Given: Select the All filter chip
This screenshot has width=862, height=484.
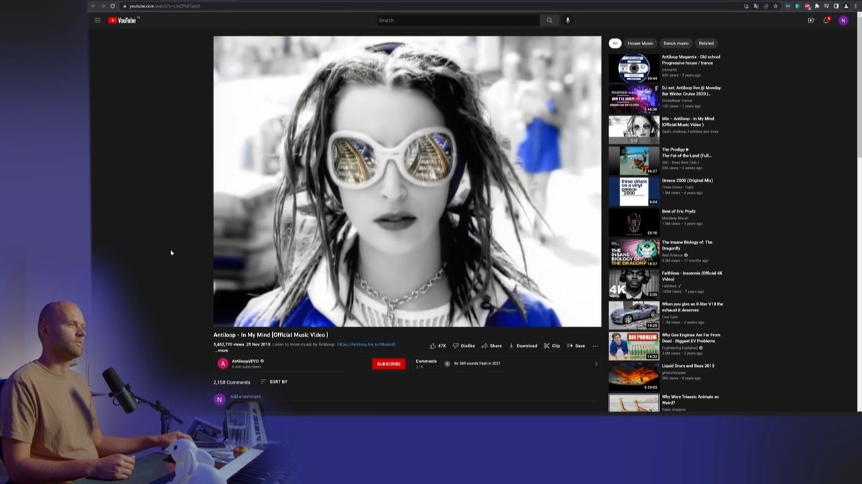Looking at the screenshot, I should pyautogui.click(x=615, y=43).
